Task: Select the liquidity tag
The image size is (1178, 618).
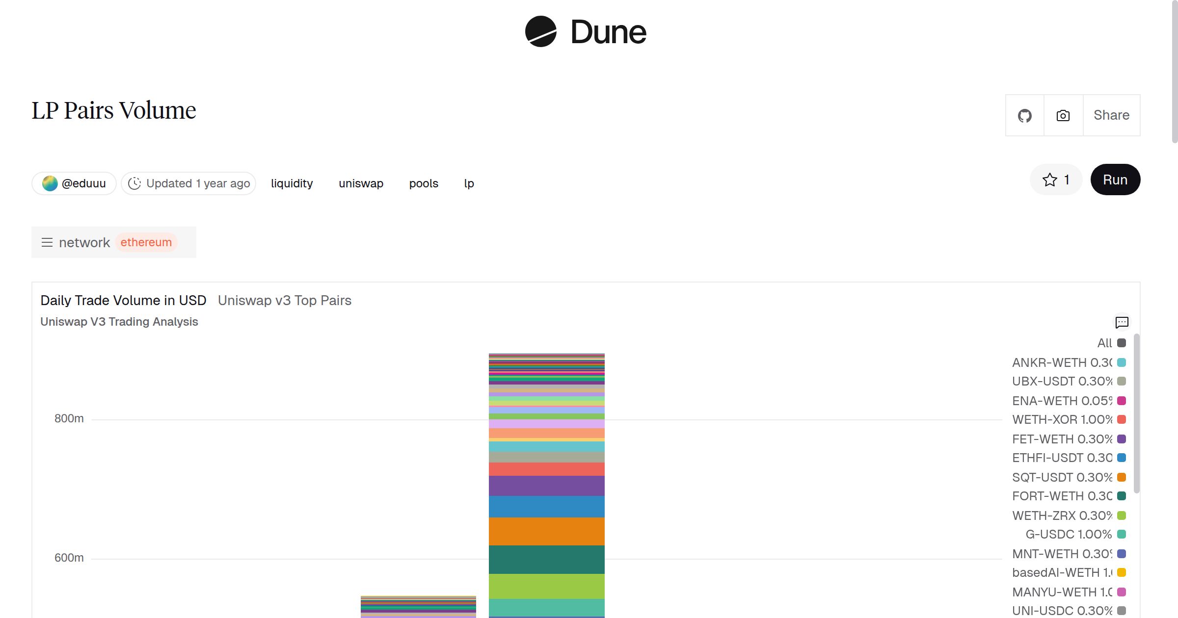Action: tap(292, 183)
